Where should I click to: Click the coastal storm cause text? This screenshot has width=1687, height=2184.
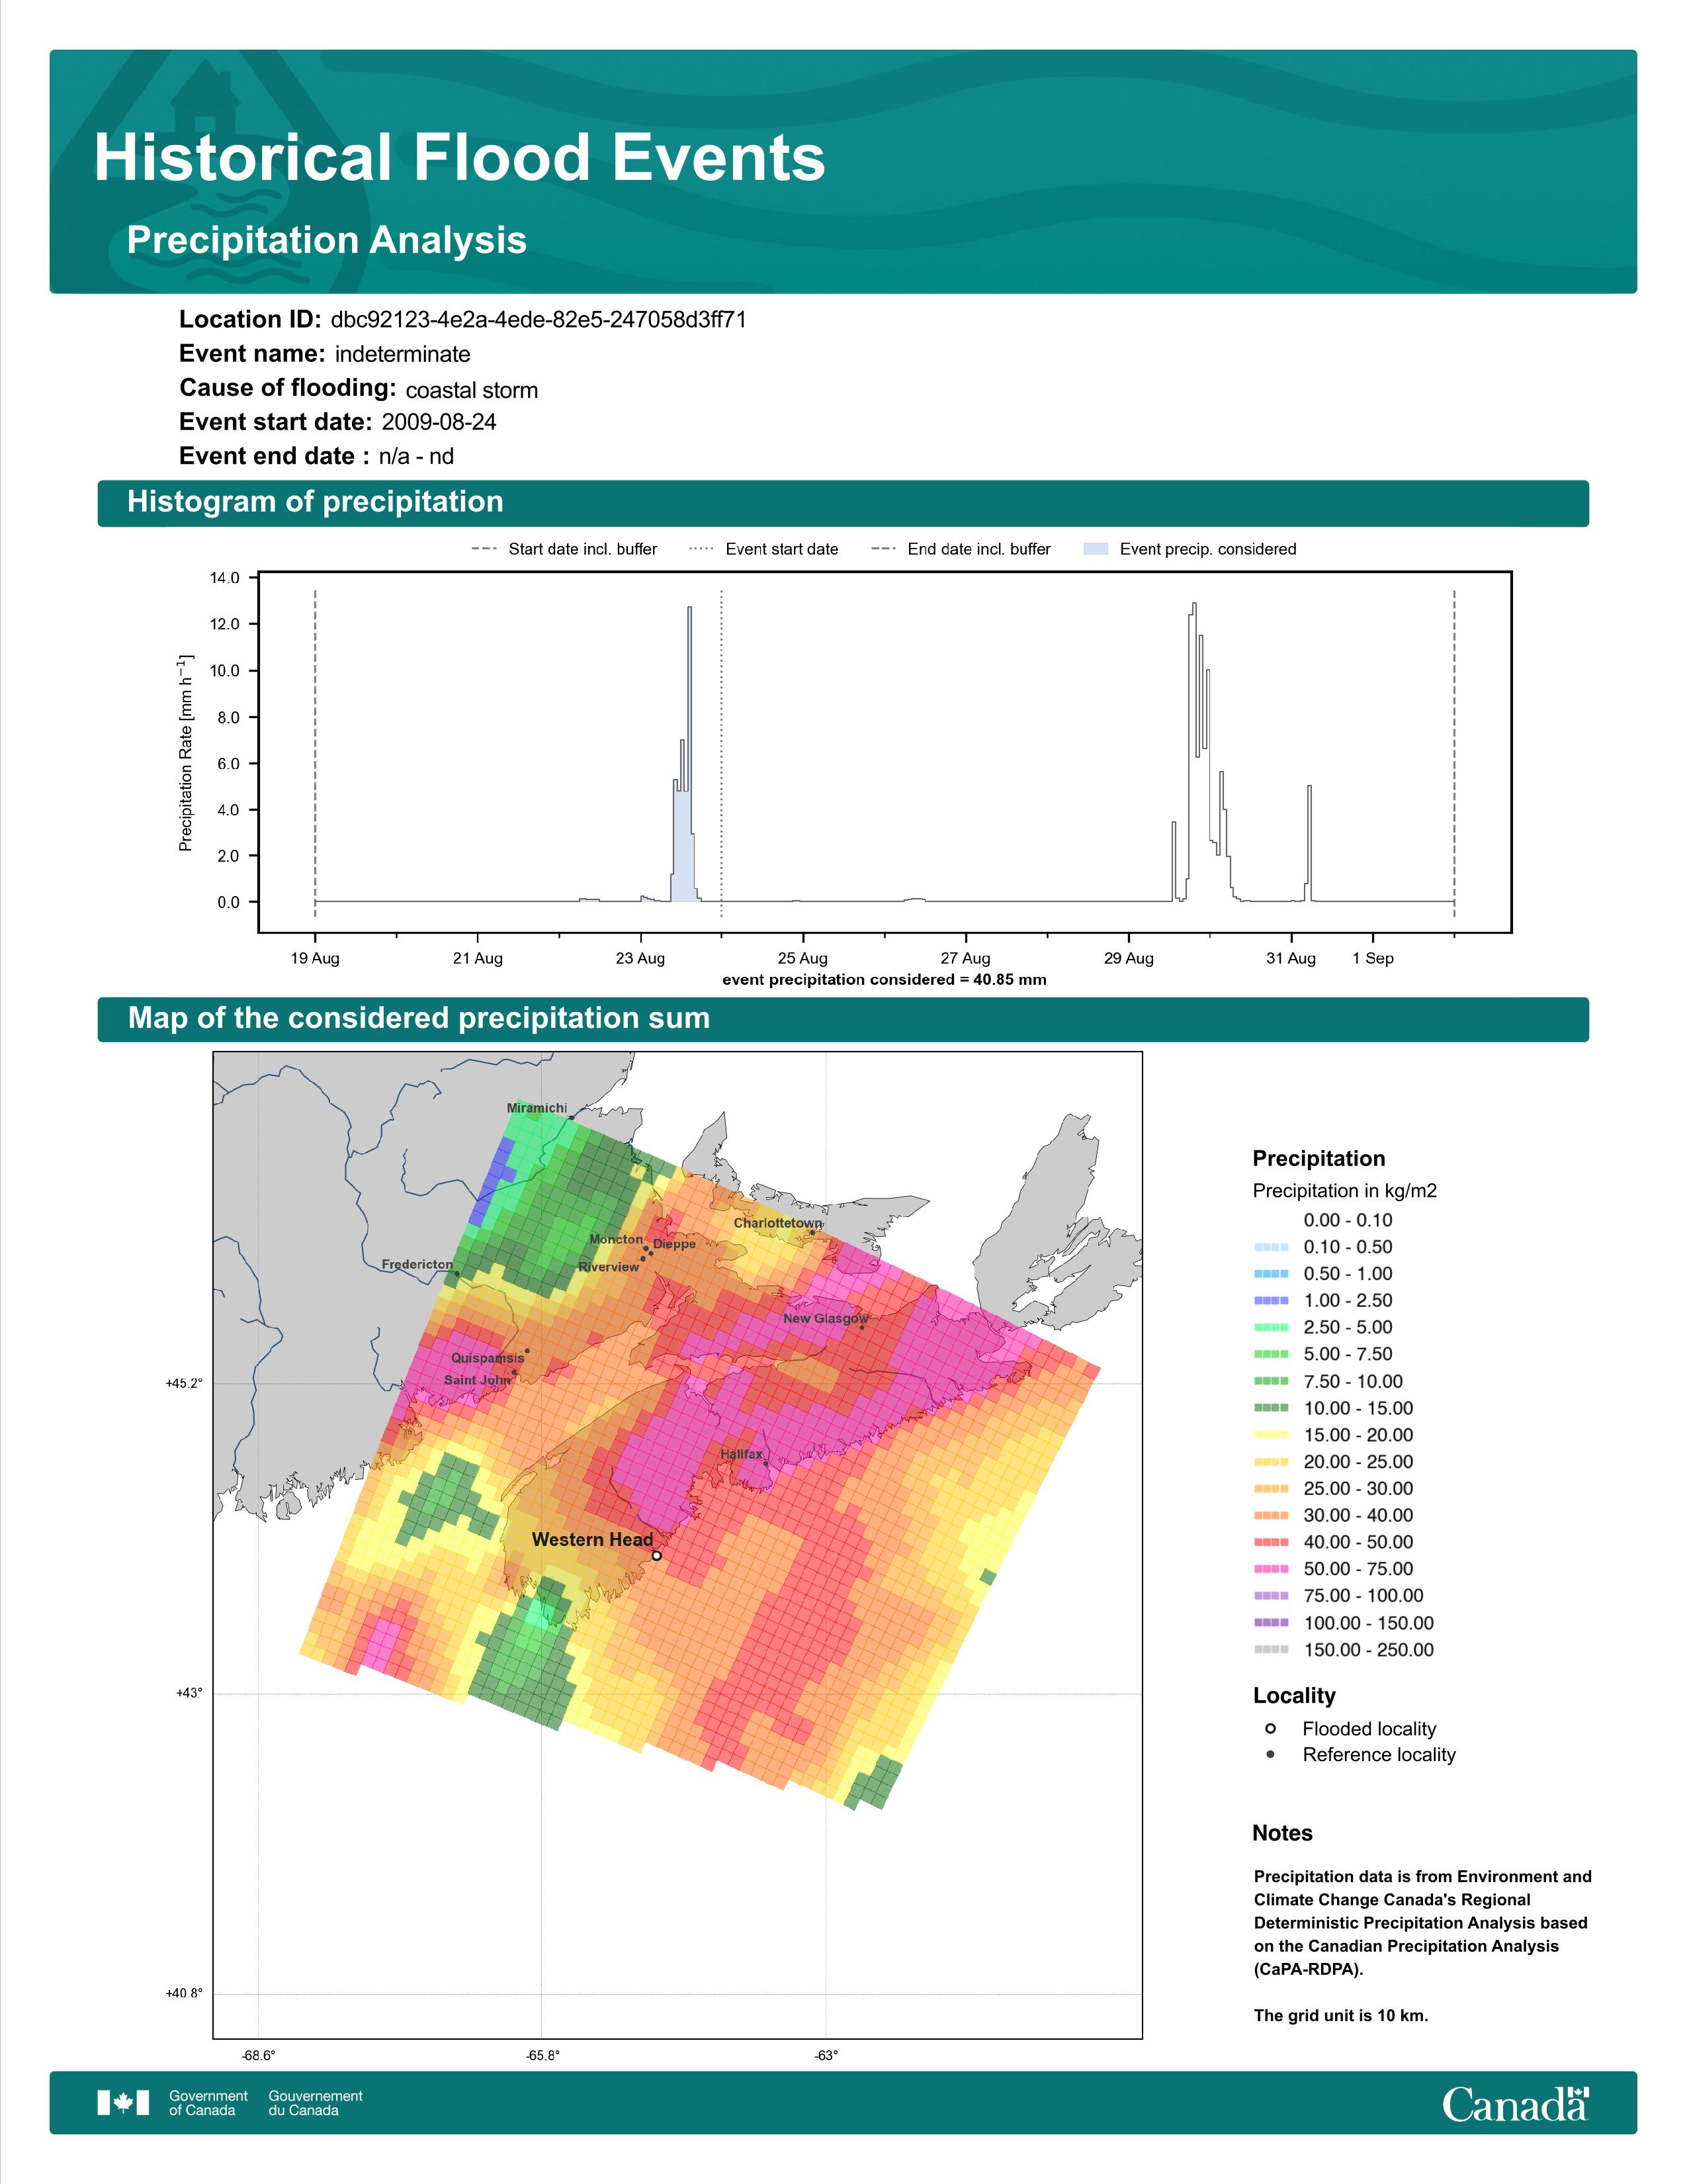click(472, 390)
